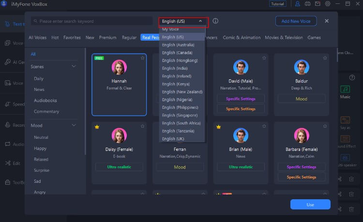Image resolution: width=363 pixels, height=222 pixels.
Task: Click the Edit scissors sidebar icon
Action: pyautogui.click(x=8, y=163)
